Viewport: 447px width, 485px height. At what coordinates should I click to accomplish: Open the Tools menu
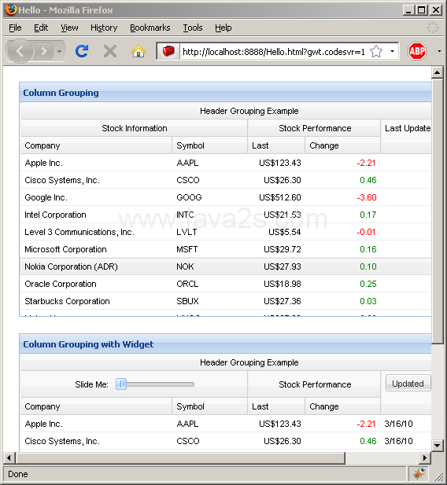tap(193, 28)
